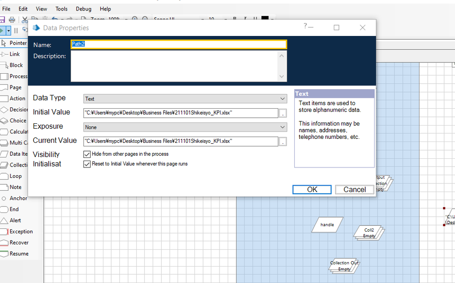The height and width of the screenshot is (283, 455).
Task: Select the Recover stage tool
Action: point(19,243)
